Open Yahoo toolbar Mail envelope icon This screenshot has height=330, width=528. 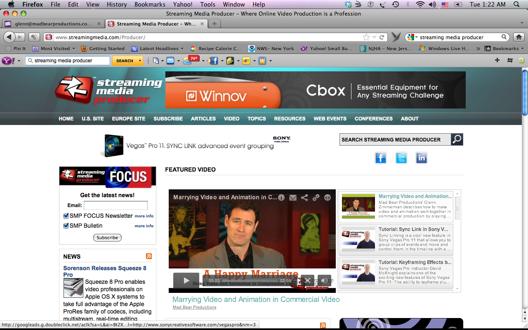click(x=170, y=61)
